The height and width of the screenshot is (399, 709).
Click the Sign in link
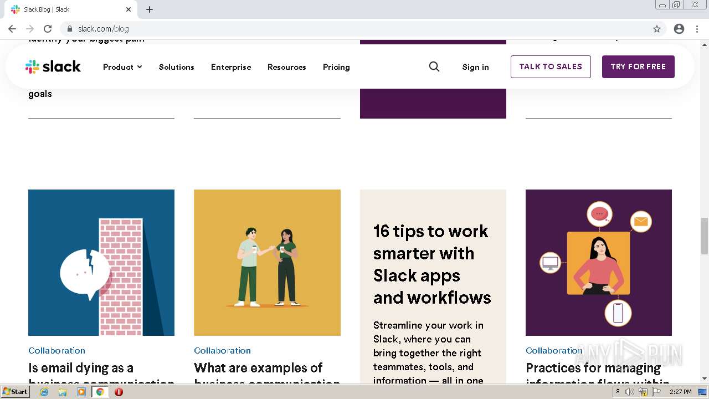point(475,67)
